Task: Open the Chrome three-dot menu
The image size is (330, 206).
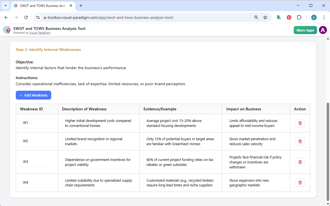Action: 324,17
